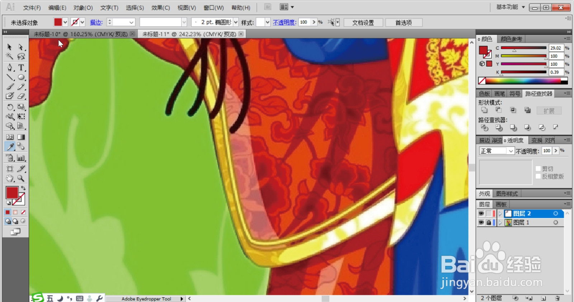The width and height of the screenshot is (574, 302).
Task: Open fill color dropdown in control bar
Action: (x=65, y=22)
